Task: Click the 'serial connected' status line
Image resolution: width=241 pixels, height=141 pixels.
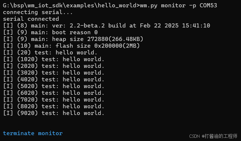Action: click(31, 19)
